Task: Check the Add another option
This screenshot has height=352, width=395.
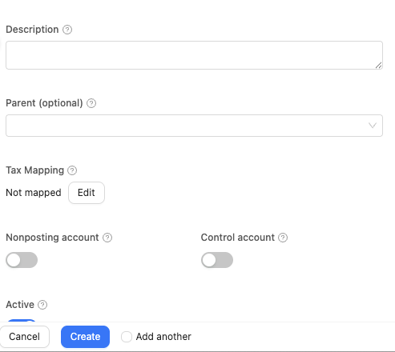Action: coord(127,337)
